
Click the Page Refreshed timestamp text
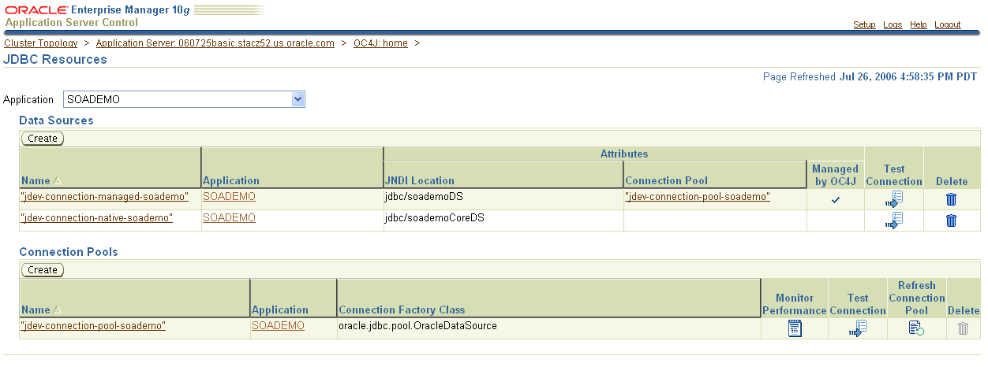pos(871,76)
